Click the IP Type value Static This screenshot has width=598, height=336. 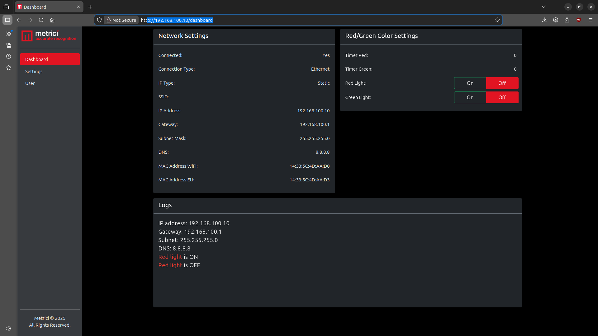(324, 83)
